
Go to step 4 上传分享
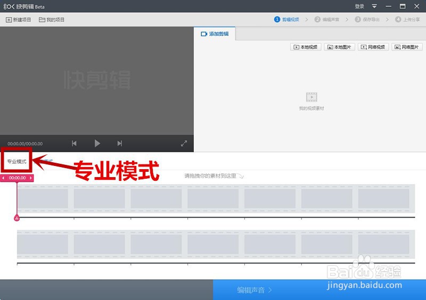pos(407,20)
